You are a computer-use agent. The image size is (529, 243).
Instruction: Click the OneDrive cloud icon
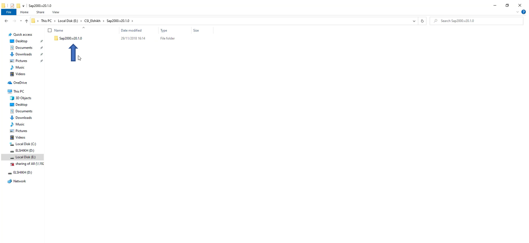pos(10,83)
